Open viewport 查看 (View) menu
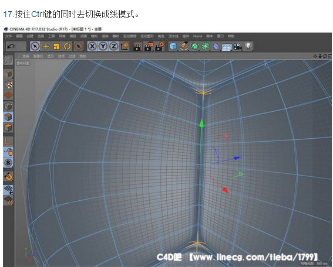The image size is (333, 267). pos(26,56)
